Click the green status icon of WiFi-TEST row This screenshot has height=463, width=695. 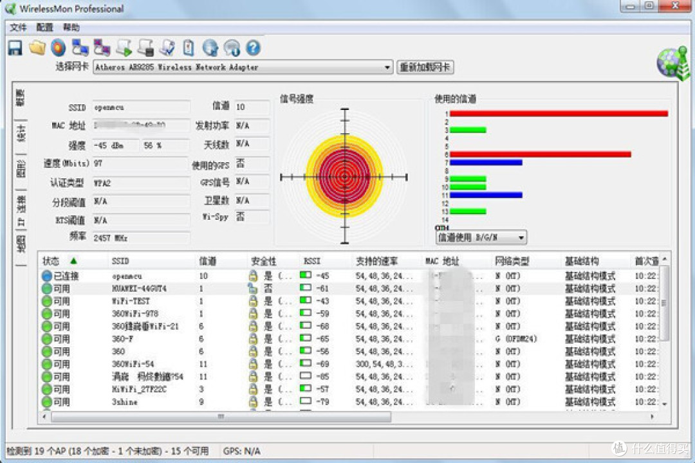(x=46, y=302)
